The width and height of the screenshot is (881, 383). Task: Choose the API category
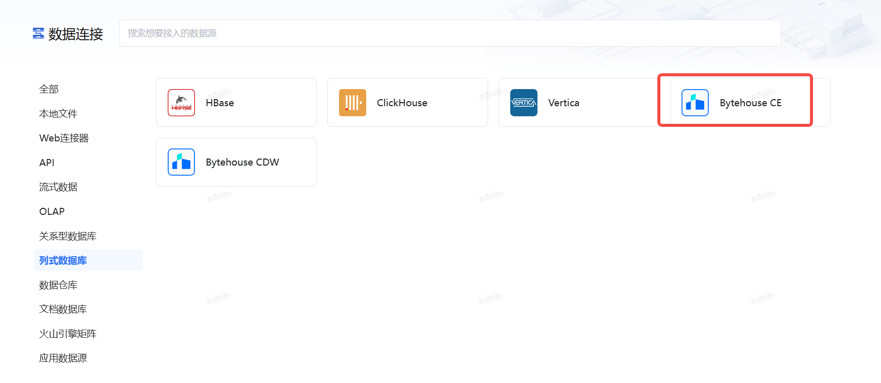click(x=47, y=163)
